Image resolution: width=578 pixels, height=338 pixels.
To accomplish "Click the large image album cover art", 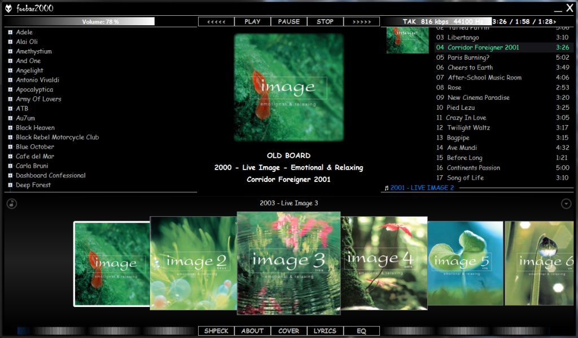I will pos(288,87).
